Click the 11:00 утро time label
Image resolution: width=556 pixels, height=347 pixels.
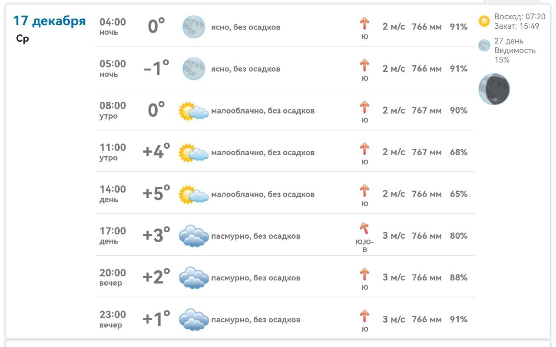tap(113, 152)
